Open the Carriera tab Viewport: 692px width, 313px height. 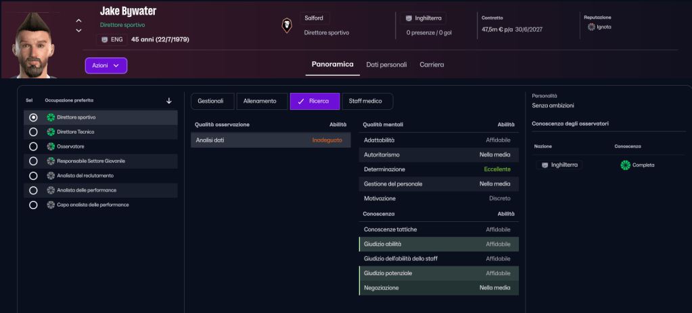click(432, 65)
